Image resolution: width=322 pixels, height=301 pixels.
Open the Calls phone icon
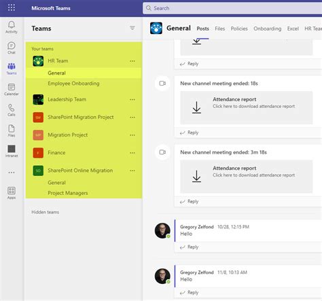[12, 110]
